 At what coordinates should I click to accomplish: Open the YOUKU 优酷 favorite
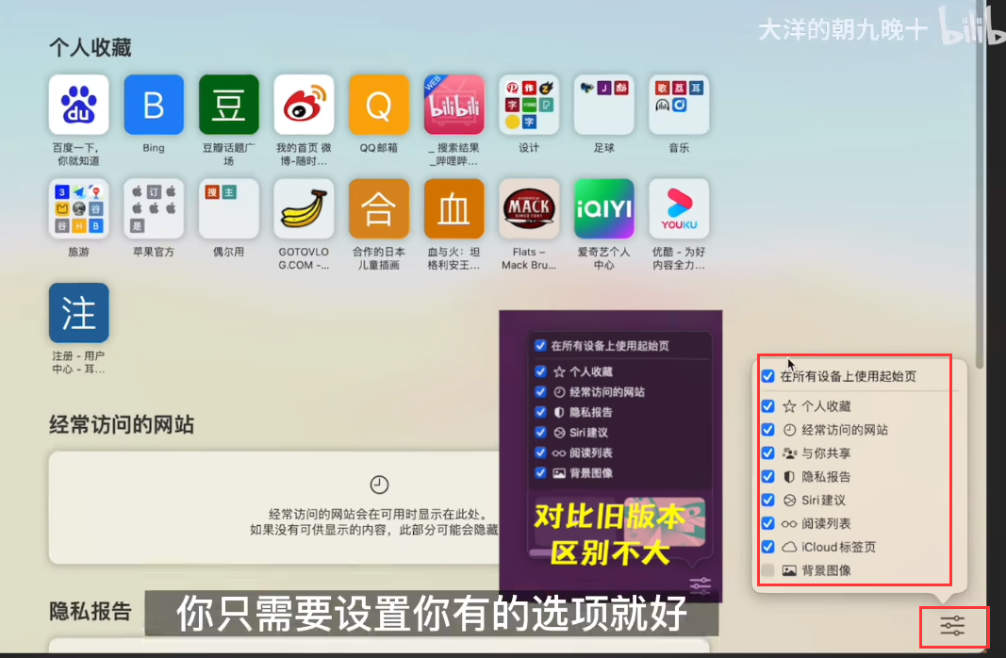point(680,208)
